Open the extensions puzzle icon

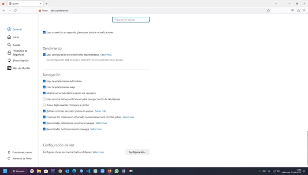tap(298, 11)
